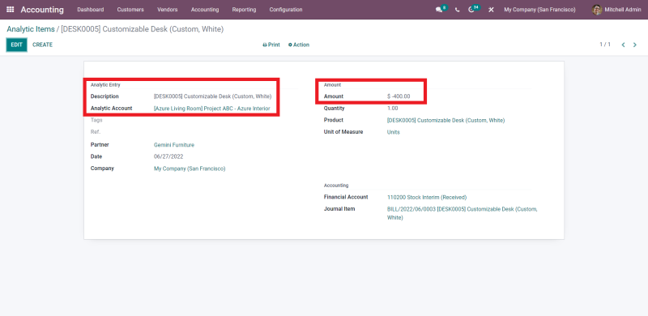Open partner Gemini Furniture link

click(x=174, y=145)
